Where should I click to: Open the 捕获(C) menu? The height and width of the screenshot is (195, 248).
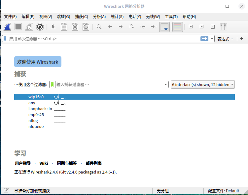pyautogui.click(x=81, y=17)
